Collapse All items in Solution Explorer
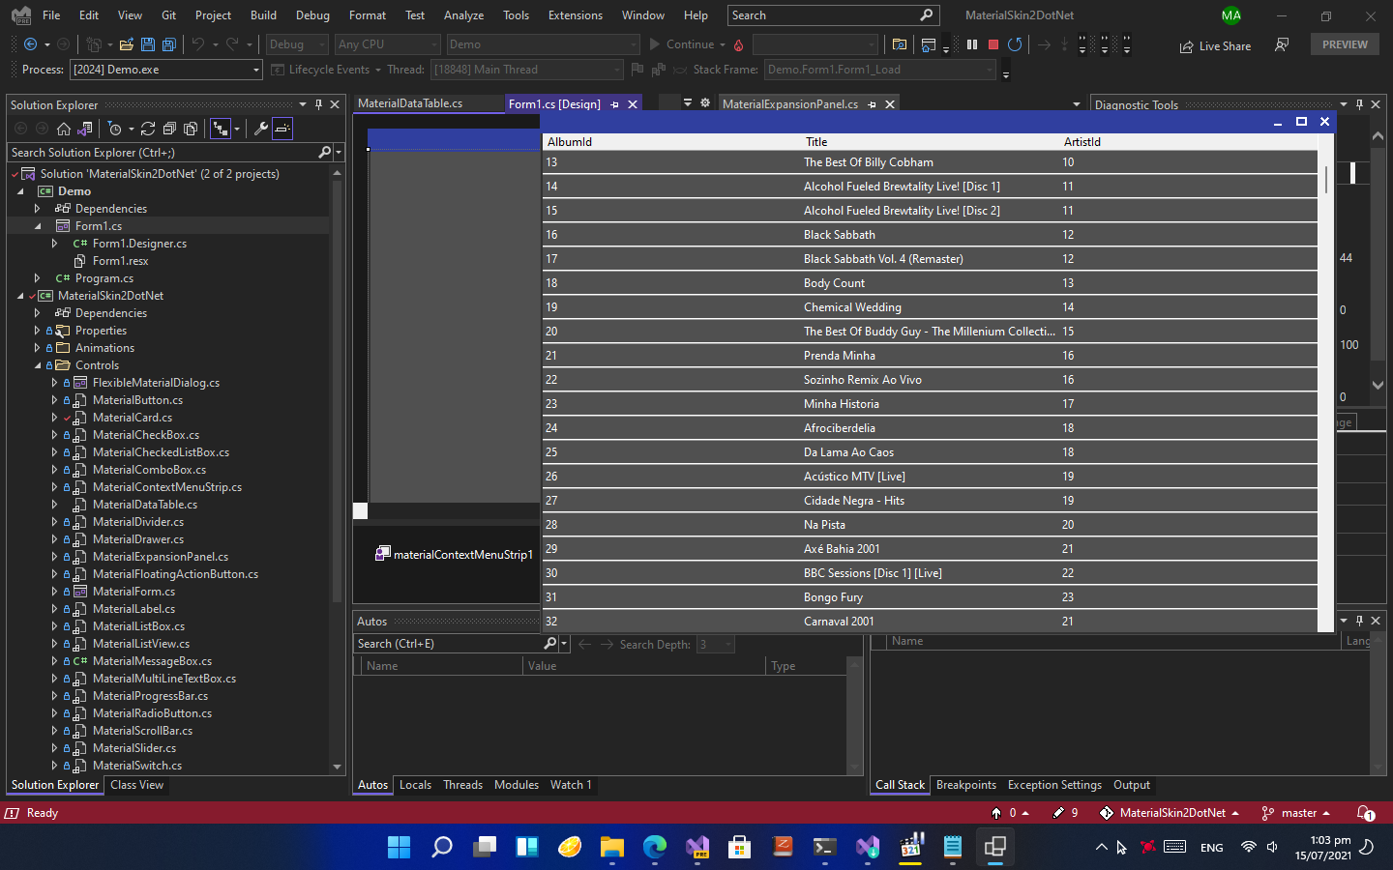The height and width of the screenshot is (870, 1393). (x=169, y=128)
